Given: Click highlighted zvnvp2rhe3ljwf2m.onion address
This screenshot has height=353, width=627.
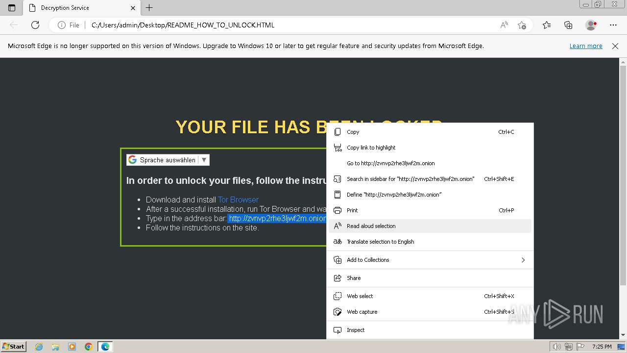Looking at the screenshot, I should coord(277,218).
